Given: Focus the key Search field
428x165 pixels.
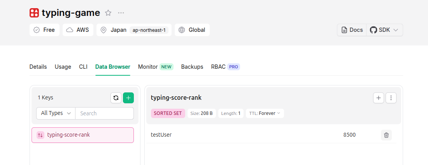Looking at the screenshot, I should [x=105, y=113].
